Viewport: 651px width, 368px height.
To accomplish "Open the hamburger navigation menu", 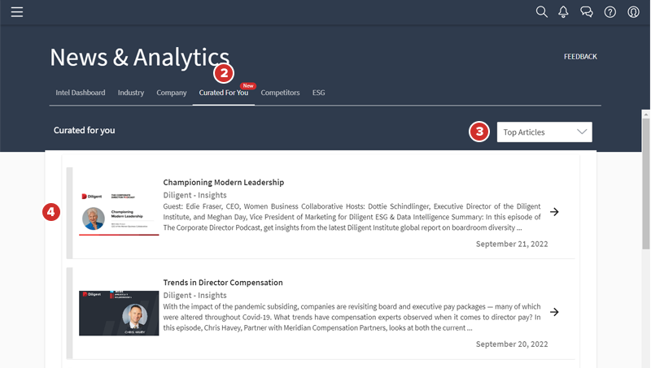I will click(16, 12).
